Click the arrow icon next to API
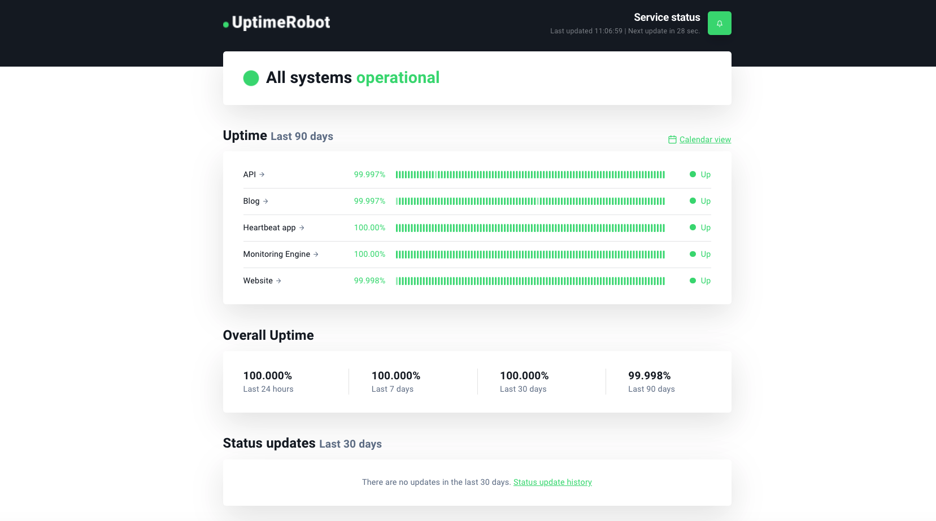Screen dimensions: 936x521 coord(262,174)
